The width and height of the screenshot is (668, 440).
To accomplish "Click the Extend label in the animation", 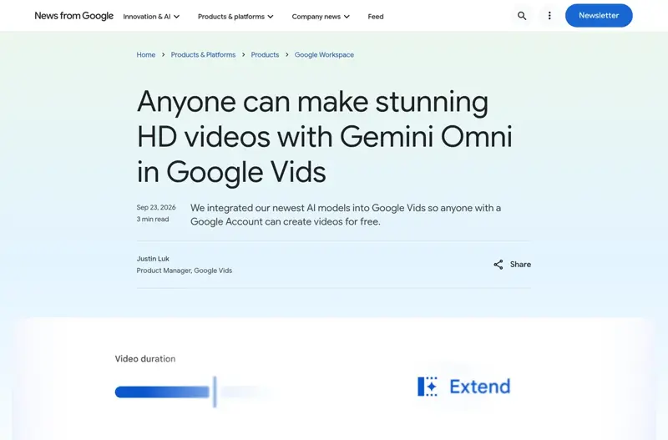I will point(479,387).
